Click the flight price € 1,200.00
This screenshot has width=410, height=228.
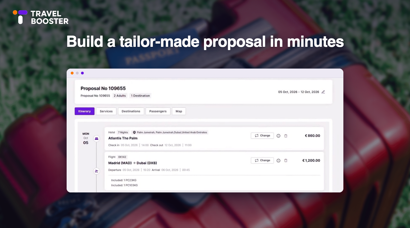[x=311, y=160]
